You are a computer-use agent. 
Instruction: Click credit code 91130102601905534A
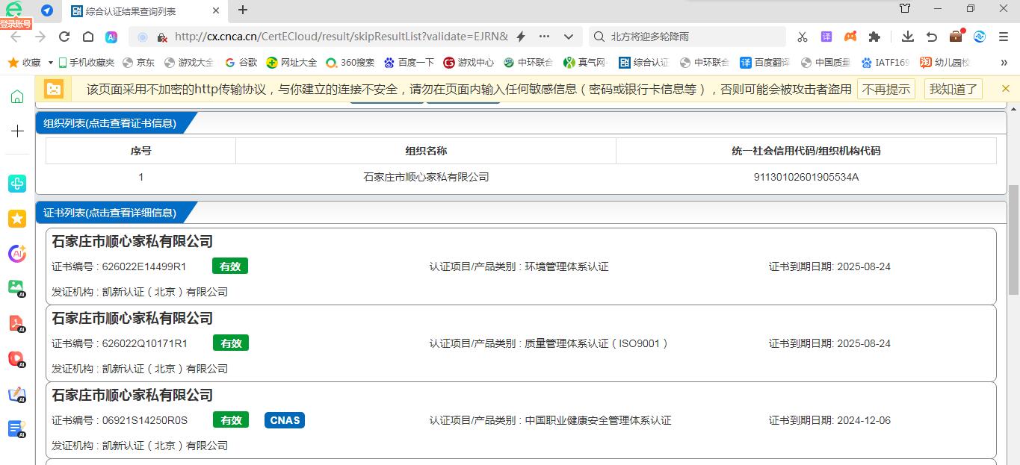pyautogui.click(x=806, y=177)
